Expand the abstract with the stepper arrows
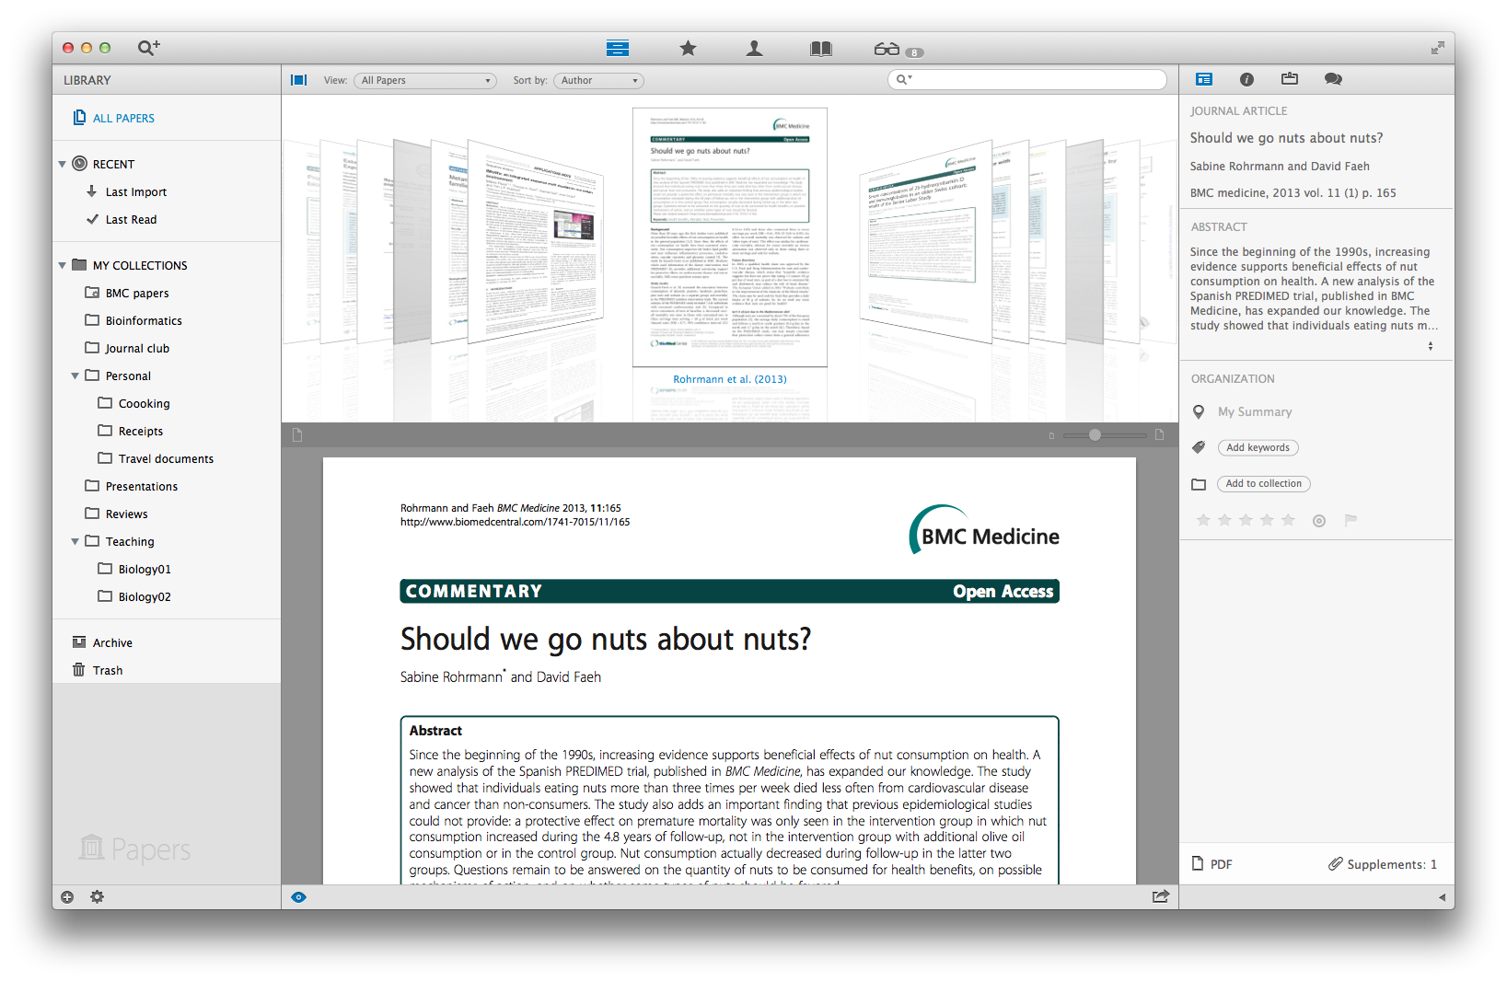 [x=1430, y=346]
